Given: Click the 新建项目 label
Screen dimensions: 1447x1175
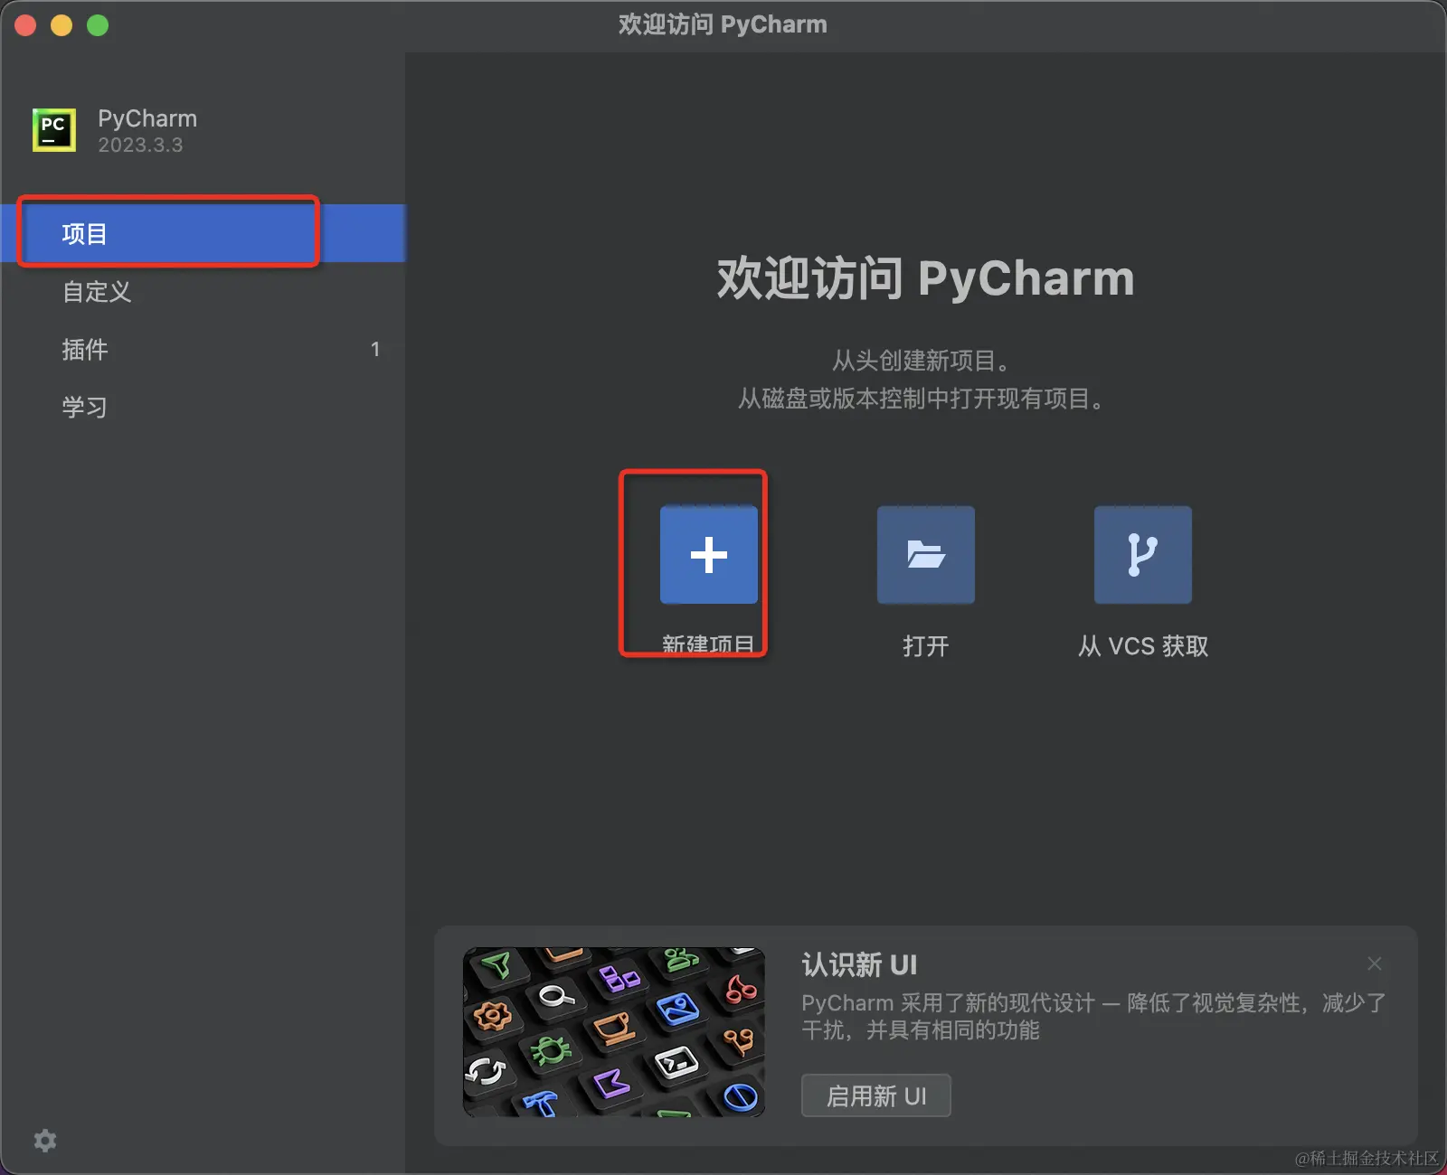Looking at the screenshot, I should (x=708, y=645).
